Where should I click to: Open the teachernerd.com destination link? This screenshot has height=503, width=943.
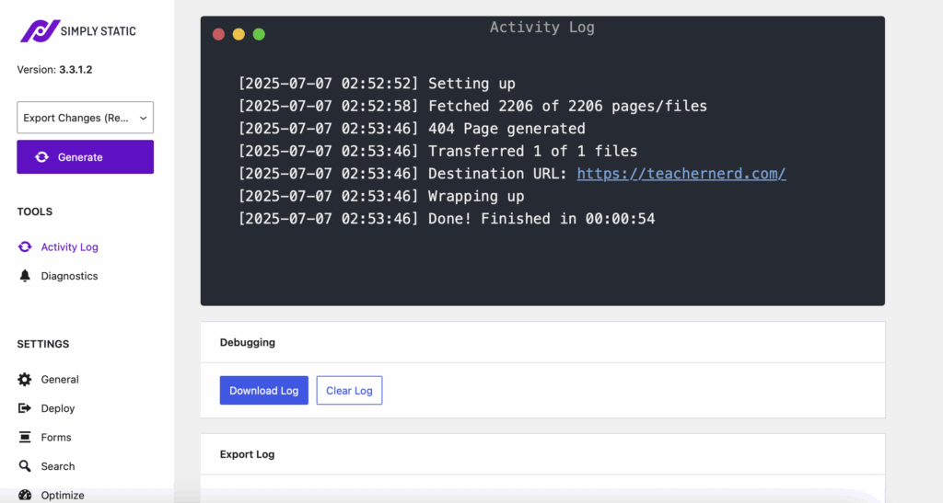tap(681, 174)
